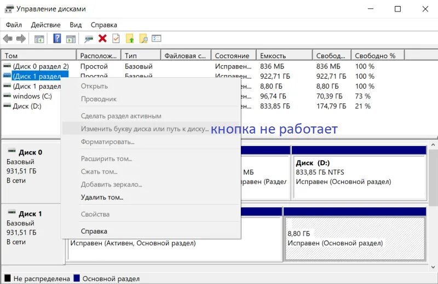The width and height of the screenshot is (438, 284).
Task: Click Расширить том... in the context menu
Action: click(151, 159)
